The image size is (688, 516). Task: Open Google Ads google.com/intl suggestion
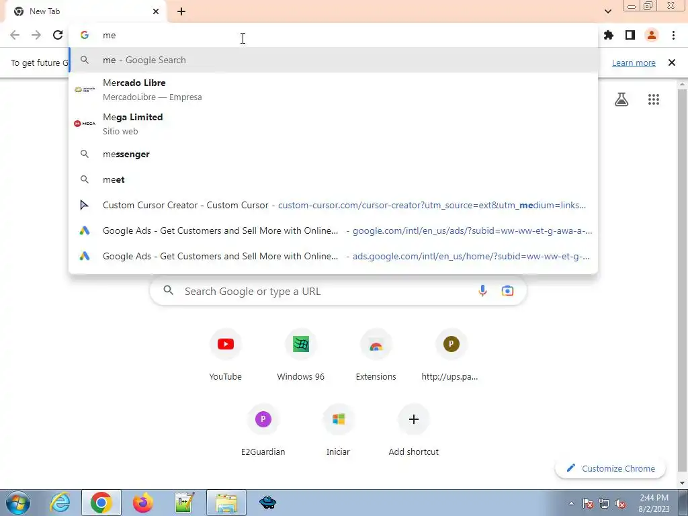(333, 230)
